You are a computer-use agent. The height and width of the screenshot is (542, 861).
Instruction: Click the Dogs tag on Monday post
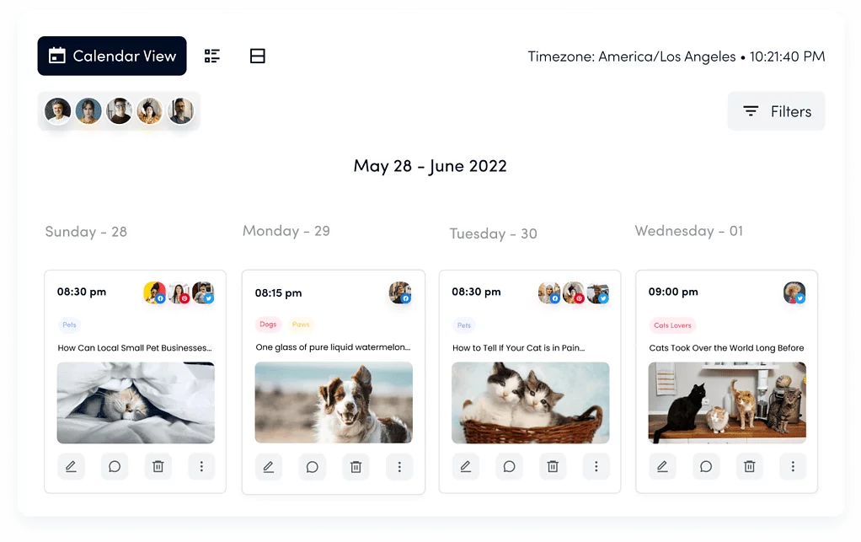pyautogui.click(x=268, y=325)
